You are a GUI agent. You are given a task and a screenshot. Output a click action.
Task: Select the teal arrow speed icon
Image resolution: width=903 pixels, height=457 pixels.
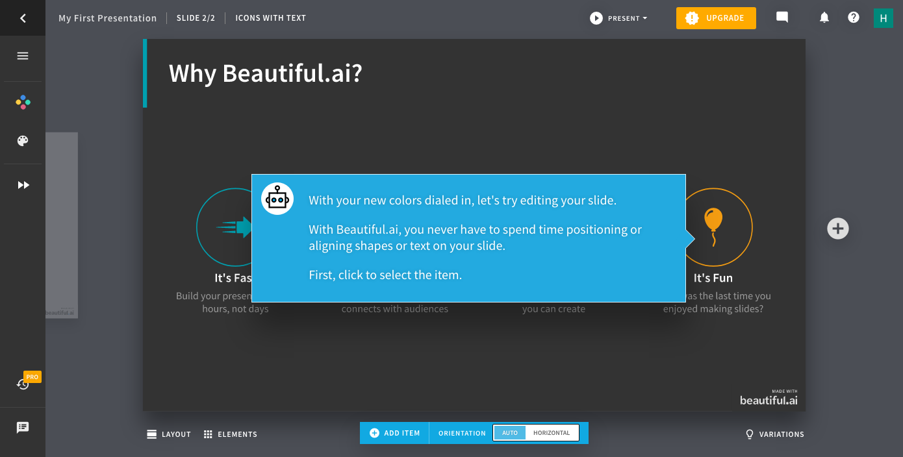234,227
